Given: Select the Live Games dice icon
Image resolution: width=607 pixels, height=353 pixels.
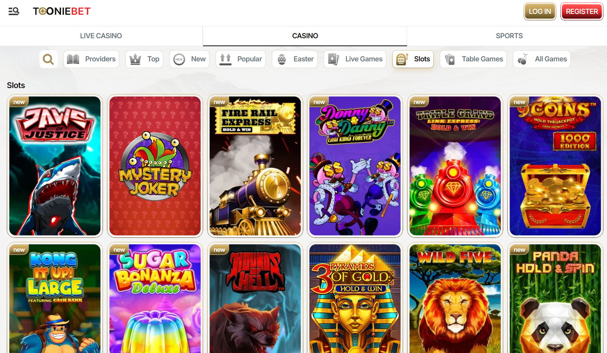Looking at the screenshot, I should [333, 59].
